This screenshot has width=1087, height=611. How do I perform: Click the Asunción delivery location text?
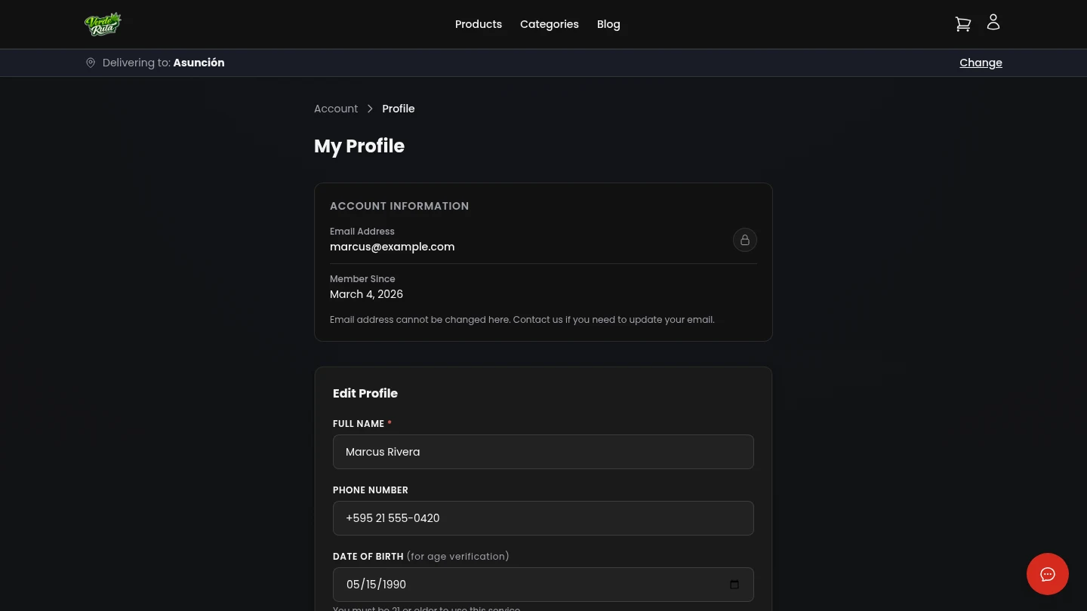click(199, 63)
